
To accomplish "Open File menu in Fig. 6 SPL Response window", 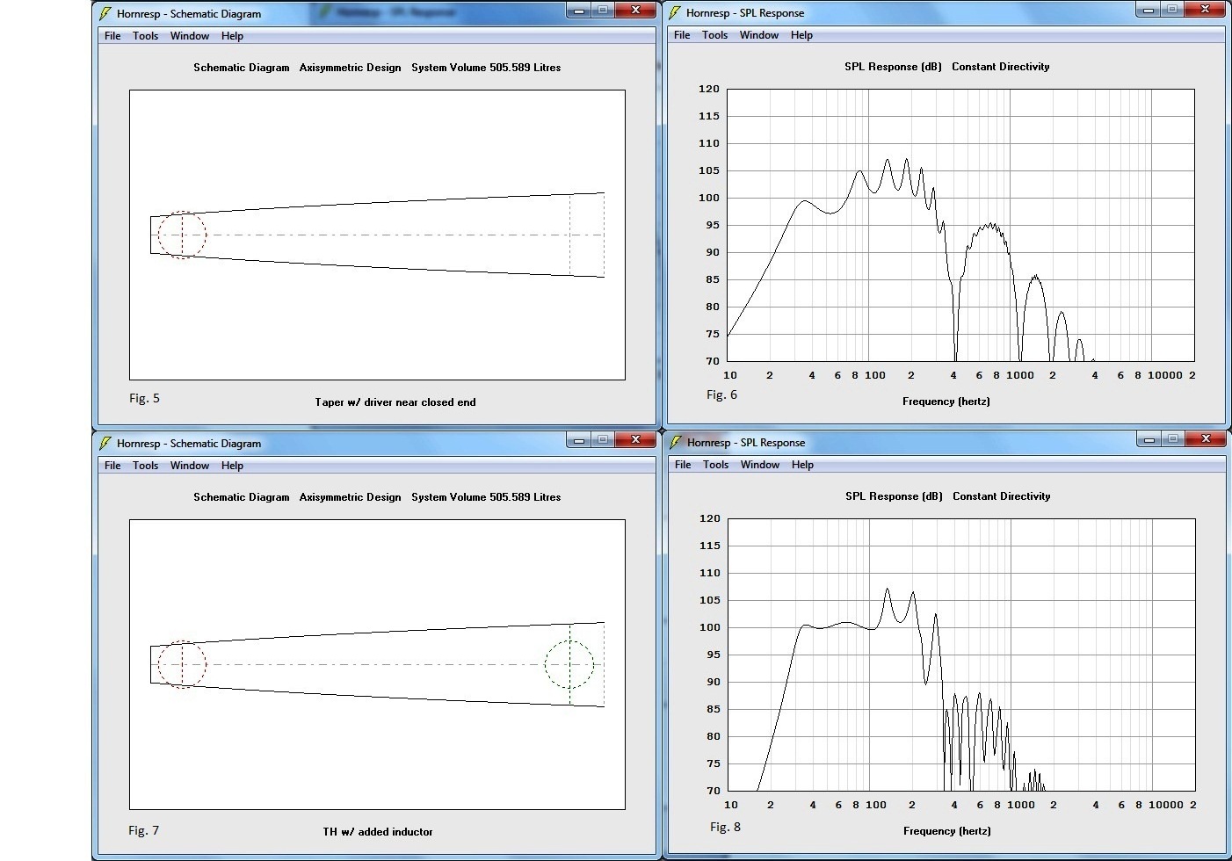I will tap(682, 35).
